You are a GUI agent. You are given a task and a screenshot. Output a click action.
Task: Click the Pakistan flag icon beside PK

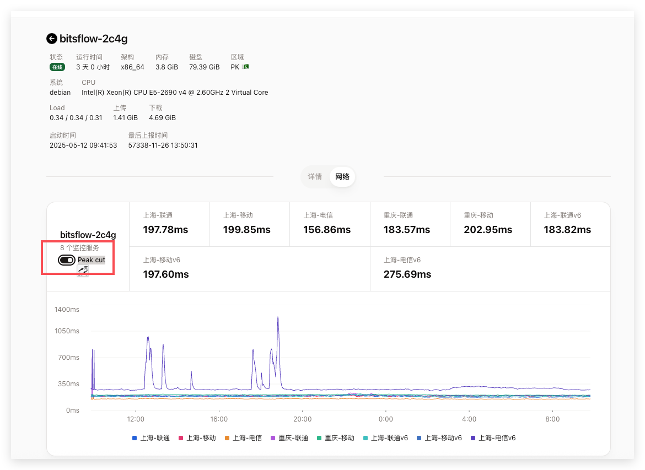(246, 67)
